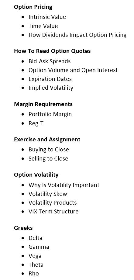Open Option Volume and Open Interest
Image resolution: width=134 pixels, height=280 pixels.
[73, 70]
